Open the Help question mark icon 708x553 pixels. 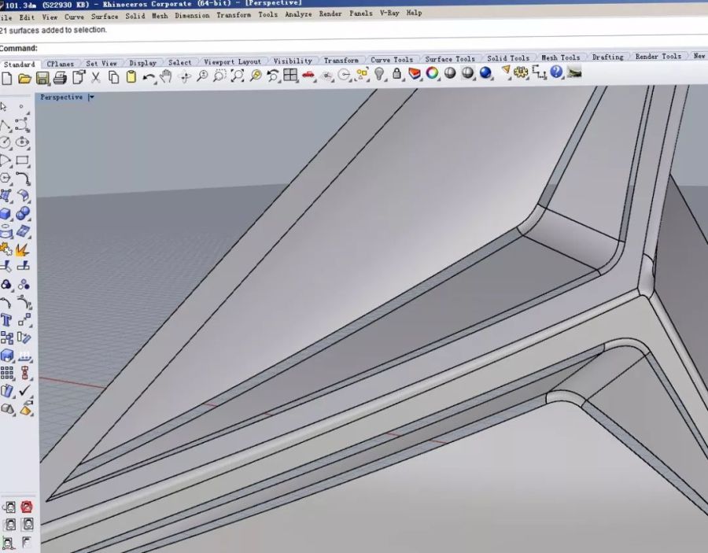557,72
